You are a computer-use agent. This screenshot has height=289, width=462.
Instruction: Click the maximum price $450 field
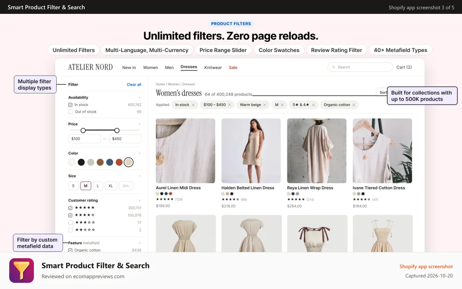[x=125, y=139]
